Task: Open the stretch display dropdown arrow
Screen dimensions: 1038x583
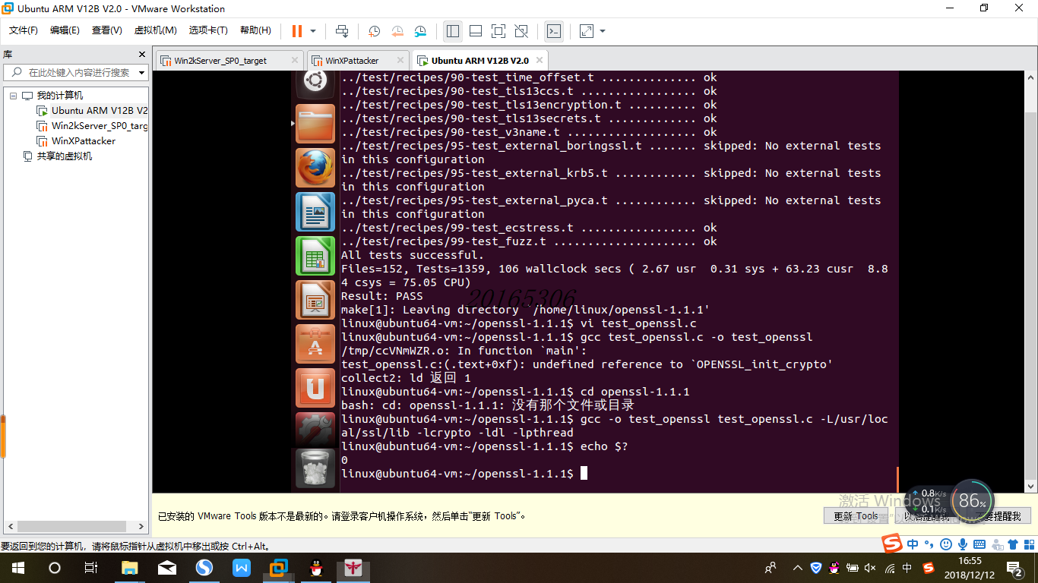Action: click(603, 31)
